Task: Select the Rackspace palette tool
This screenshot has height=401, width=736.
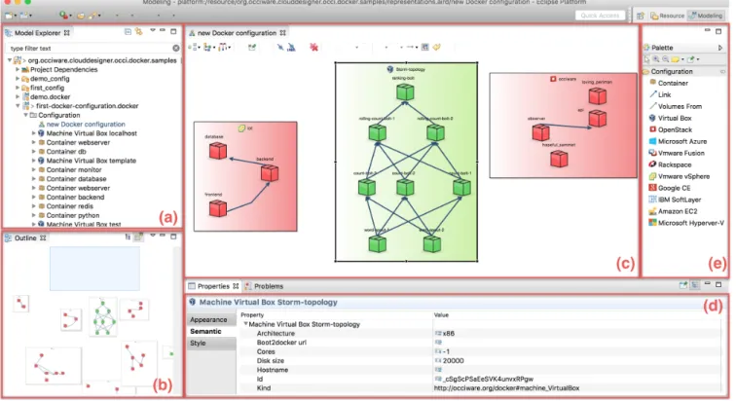Action: (670, 164)
